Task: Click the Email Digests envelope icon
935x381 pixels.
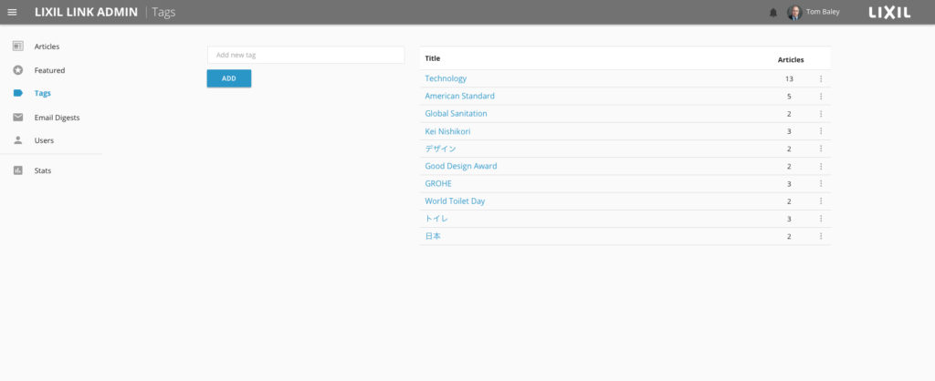Action: click(18, 118)
